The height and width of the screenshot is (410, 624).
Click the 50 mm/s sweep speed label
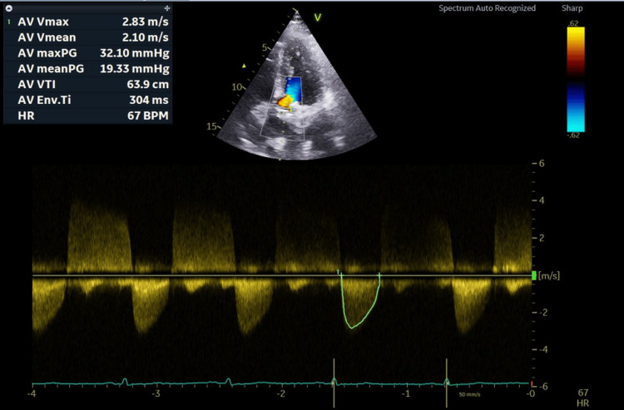click(x=469, y=395)
